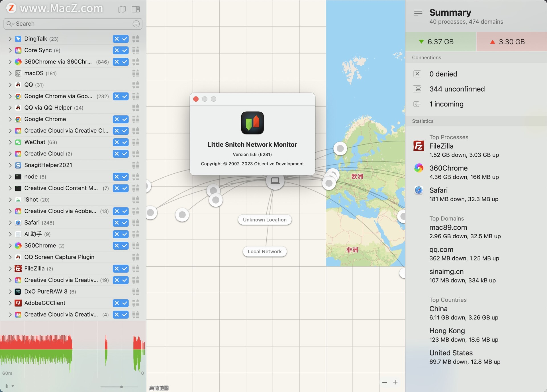Select the 1 incoming connections entry
This screenshot has width=547, height=392.
click(x=446, y=104)
